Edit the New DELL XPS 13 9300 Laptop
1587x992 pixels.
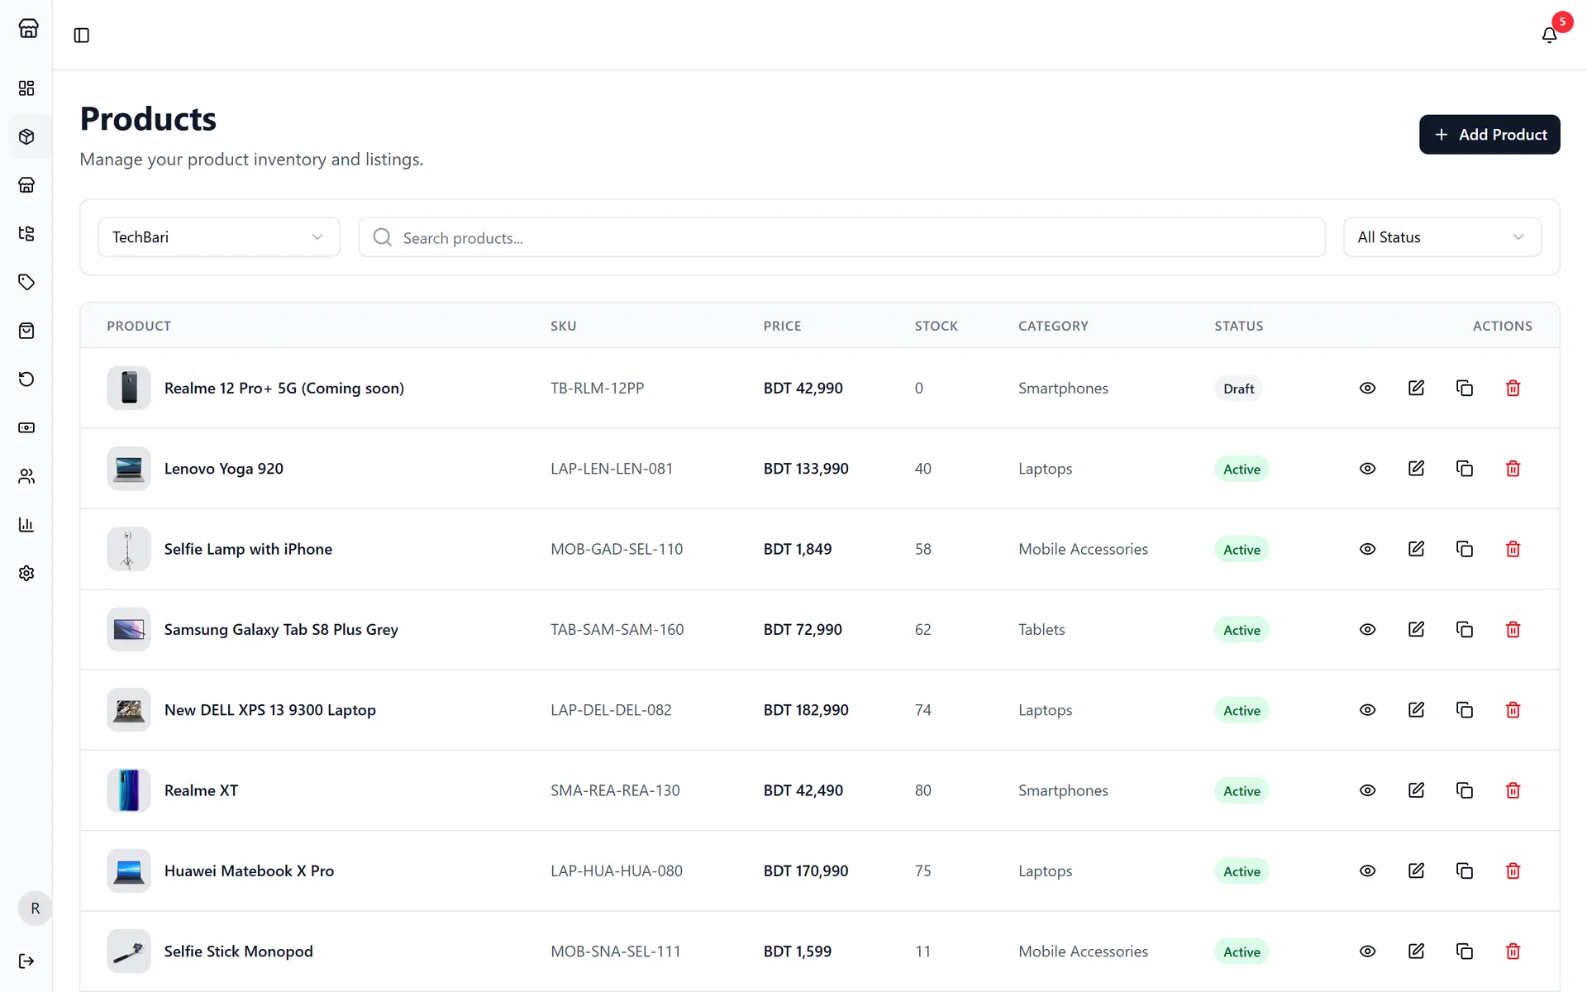coord(1416,710)
